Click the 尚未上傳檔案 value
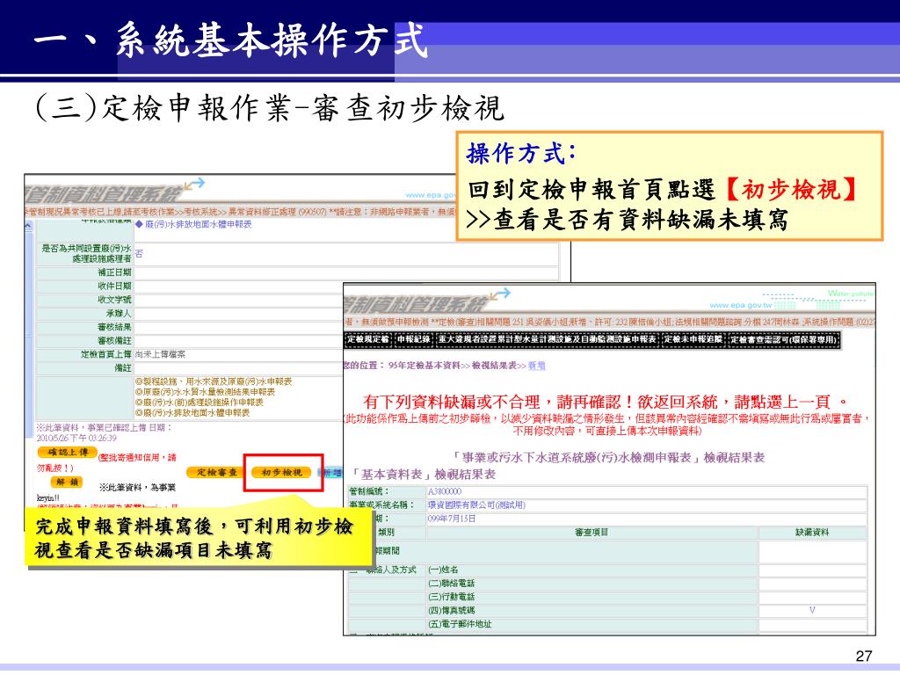This screenshot has width=900, height=675. [160, 355]
